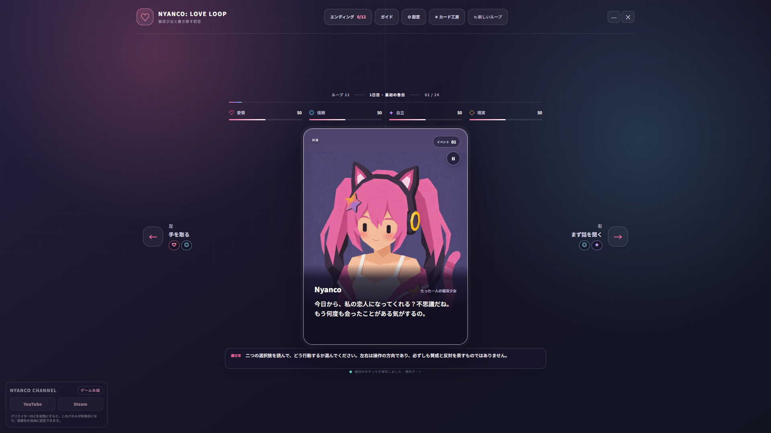Image resolution: width=771 pixels, height=433 pixels.
Task: Click the heart logo icon beside the title
Action: (x=145, y=17)
